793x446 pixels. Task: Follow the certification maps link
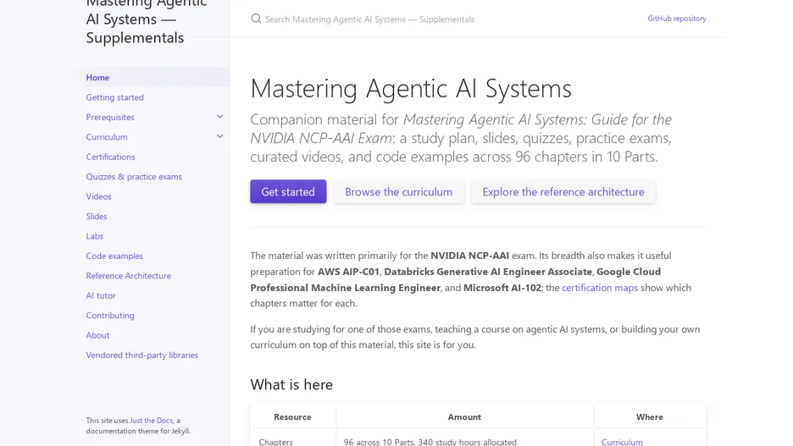pyautogui.click(x=600, y=288)
